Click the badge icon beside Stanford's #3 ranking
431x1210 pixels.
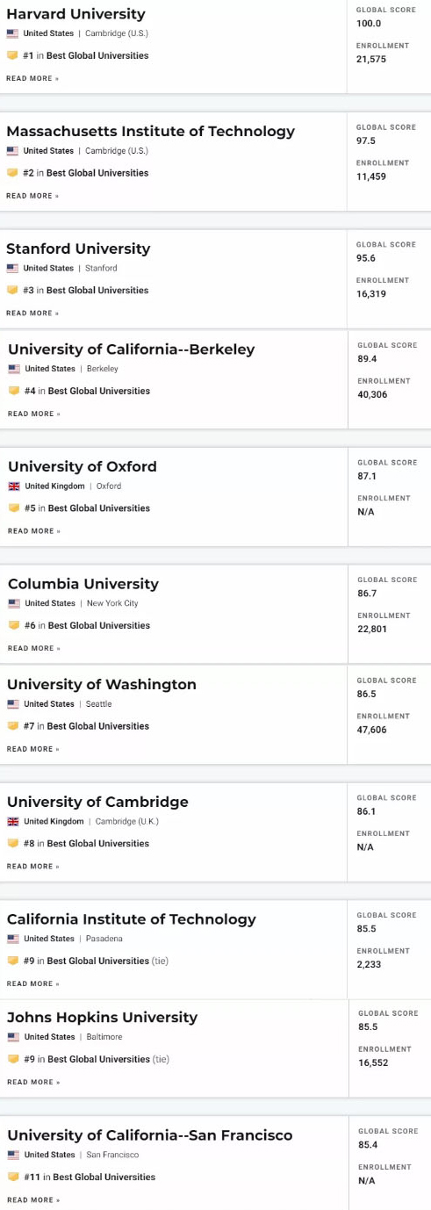pos(12,290)
